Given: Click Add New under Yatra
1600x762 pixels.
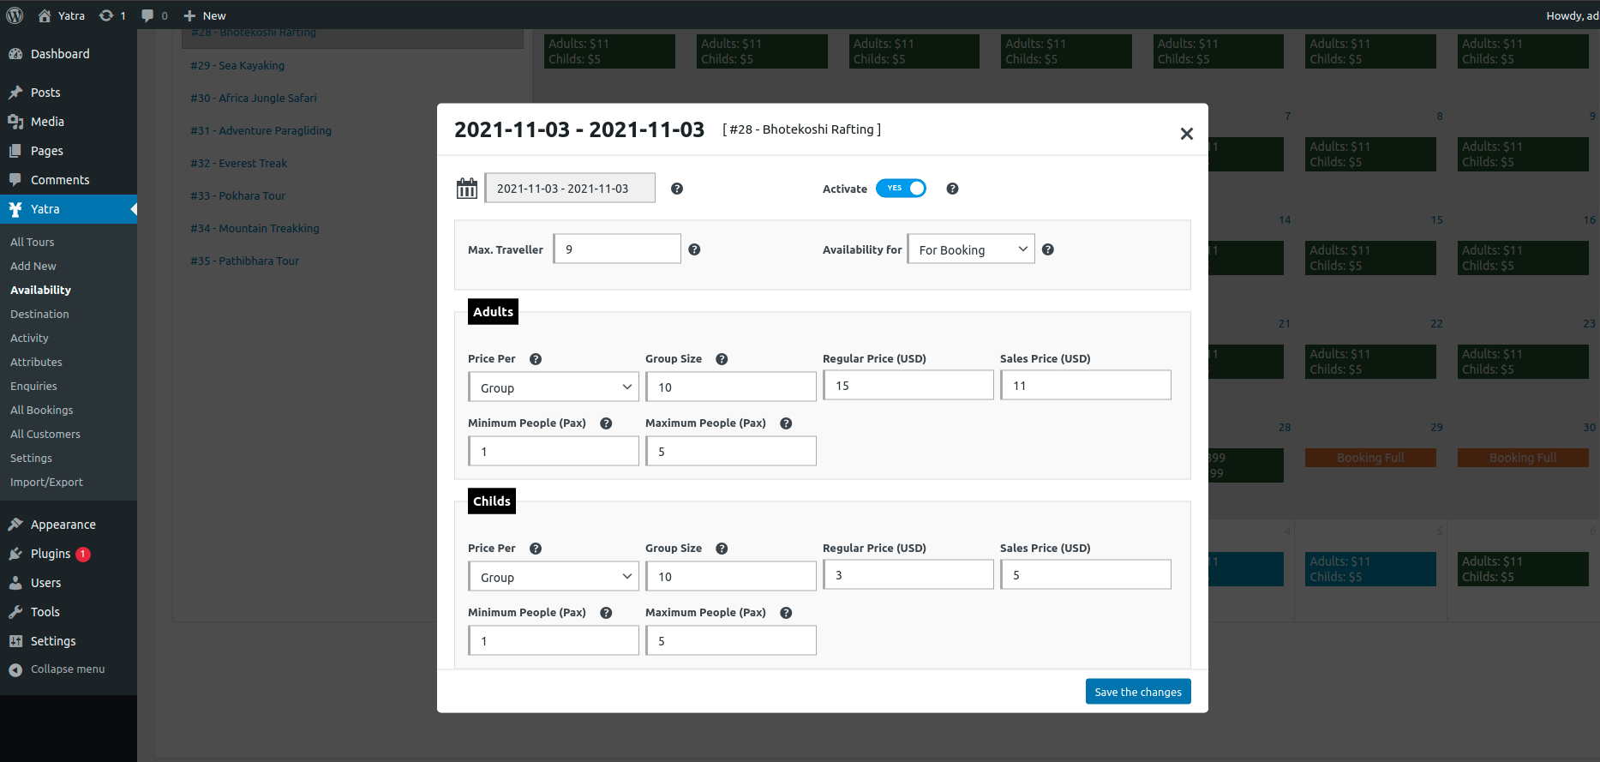Looking at the screenshot, I should (x=33, y=267).
